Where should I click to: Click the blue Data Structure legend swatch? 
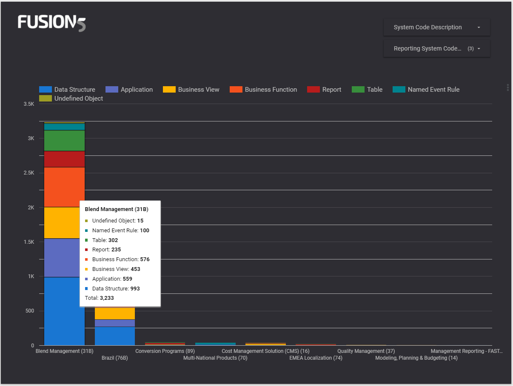[46, 89]
